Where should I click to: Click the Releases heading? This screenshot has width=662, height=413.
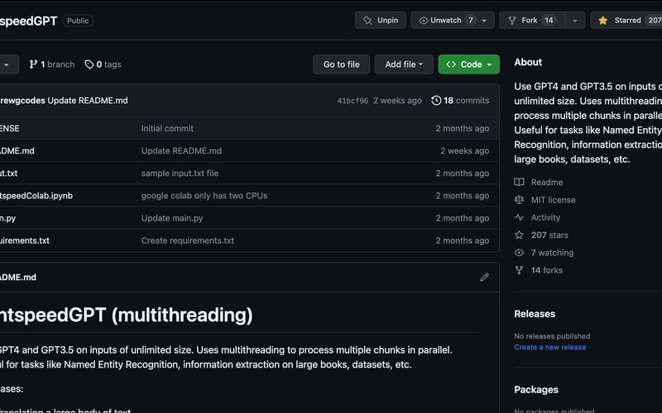(535, 314)
